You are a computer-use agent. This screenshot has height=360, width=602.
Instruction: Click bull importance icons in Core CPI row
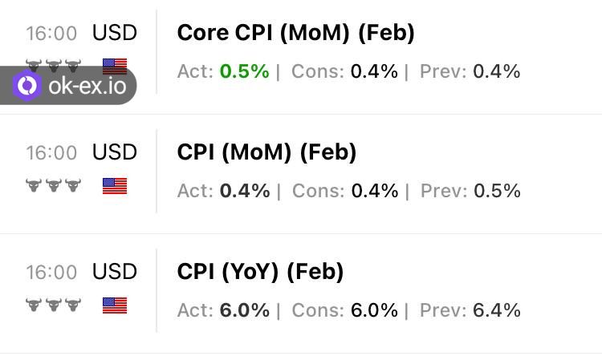[54, 63]
